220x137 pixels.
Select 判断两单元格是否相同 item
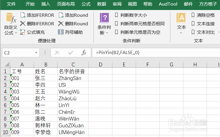[x=140, y=24]
